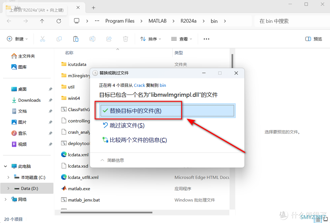Select the lcdata_utf8.xml file
Image resolution: width=330 pixels, height=223 pixels.
point(80,177)
